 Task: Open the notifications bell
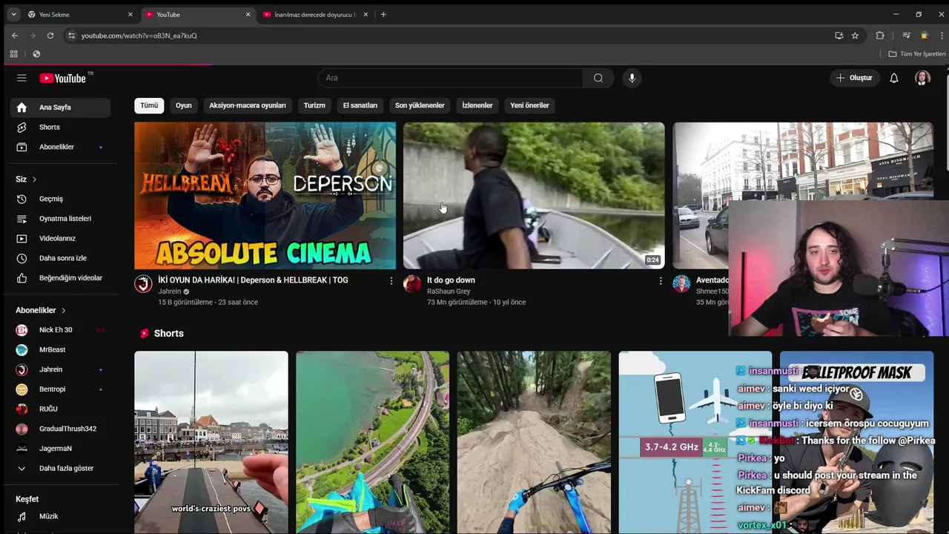(894, 78)
